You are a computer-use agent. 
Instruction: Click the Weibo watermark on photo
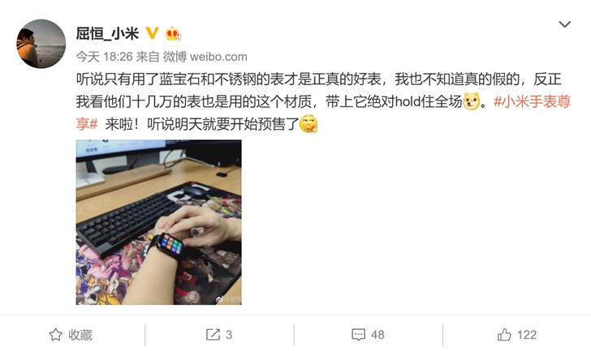tap(227, 299)
